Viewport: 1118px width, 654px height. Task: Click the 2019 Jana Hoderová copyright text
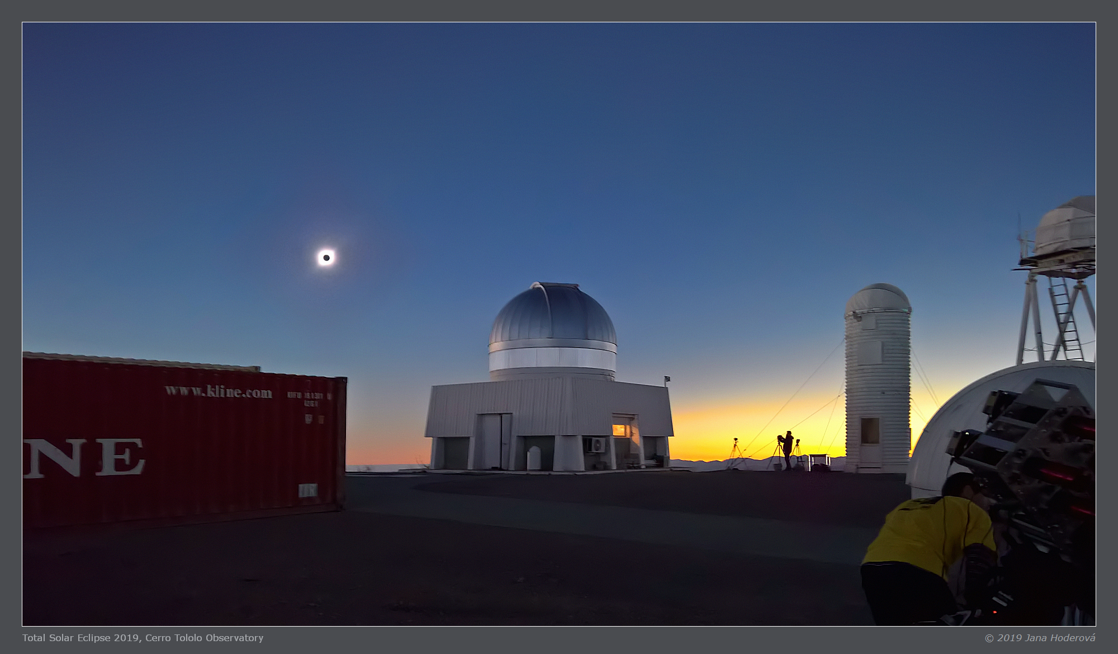(x=1040, y=638)
